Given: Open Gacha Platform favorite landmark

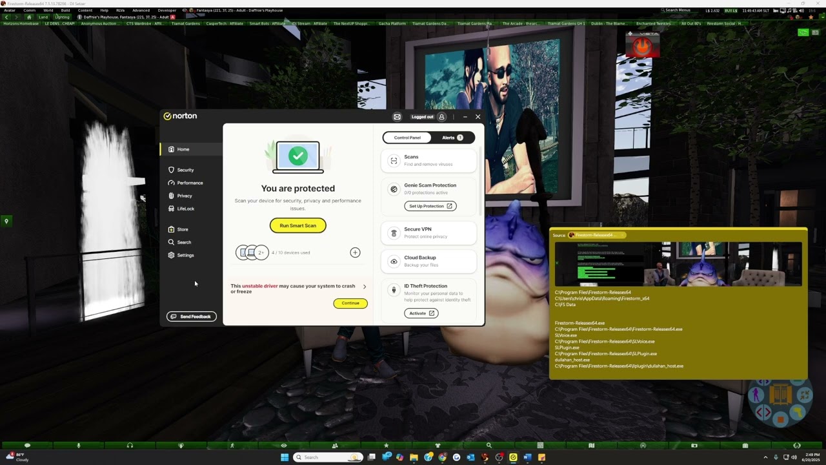Looking at the screenshot, I should click(x=392, y=23).
